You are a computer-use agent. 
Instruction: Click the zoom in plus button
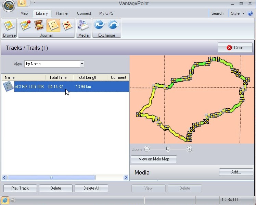pos(189,149)
